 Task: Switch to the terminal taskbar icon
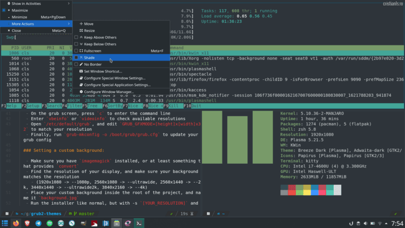pos(139,223)
